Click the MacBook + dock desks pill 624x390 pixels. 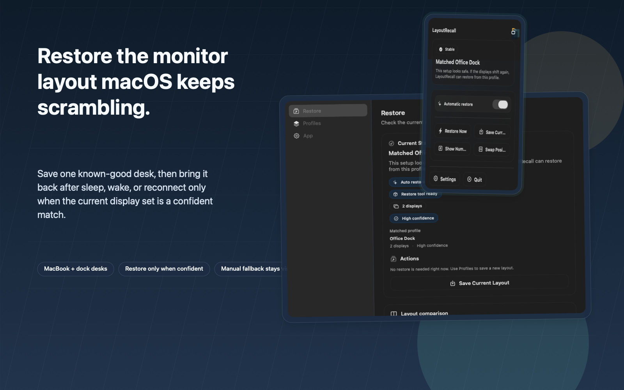(x=76, y=269)
